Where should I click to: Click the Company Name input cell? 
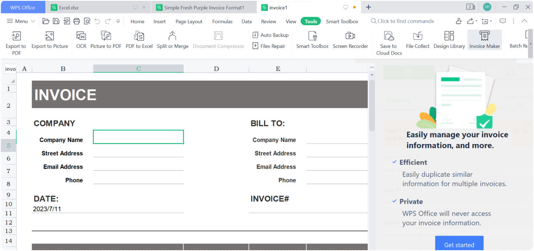tap(138, 137)
